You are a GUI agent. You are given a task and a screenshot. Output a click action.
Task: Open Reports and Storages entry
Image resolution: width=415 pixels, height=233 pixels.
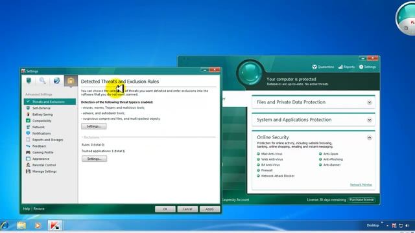click(47, 140)
